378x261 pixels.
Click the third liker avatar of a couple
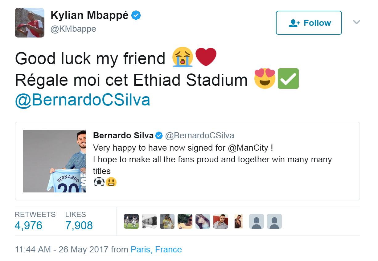(167, 221)
